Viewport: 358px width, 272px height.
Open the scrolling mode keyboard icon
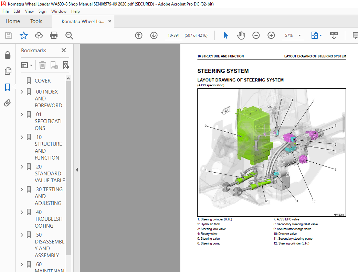tap(334, 35)
